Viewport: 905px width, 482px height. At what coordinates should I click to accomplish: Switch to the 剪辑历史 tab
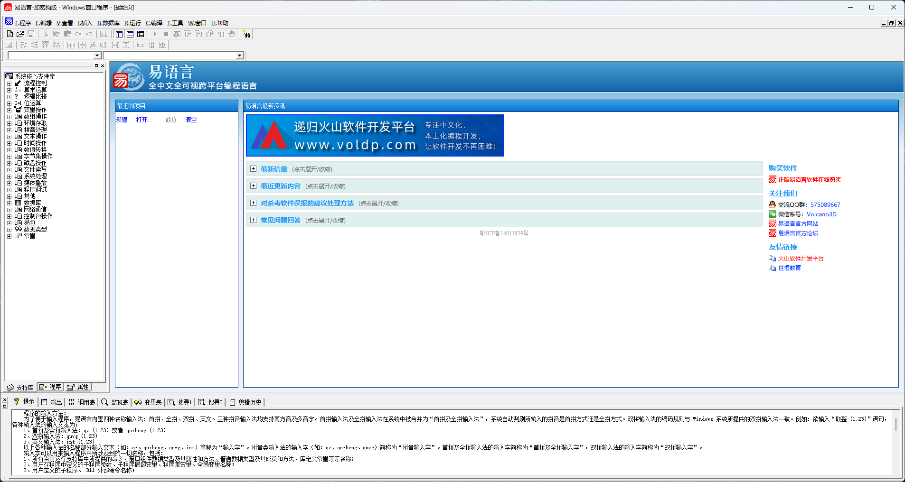[x=245, y=402]
